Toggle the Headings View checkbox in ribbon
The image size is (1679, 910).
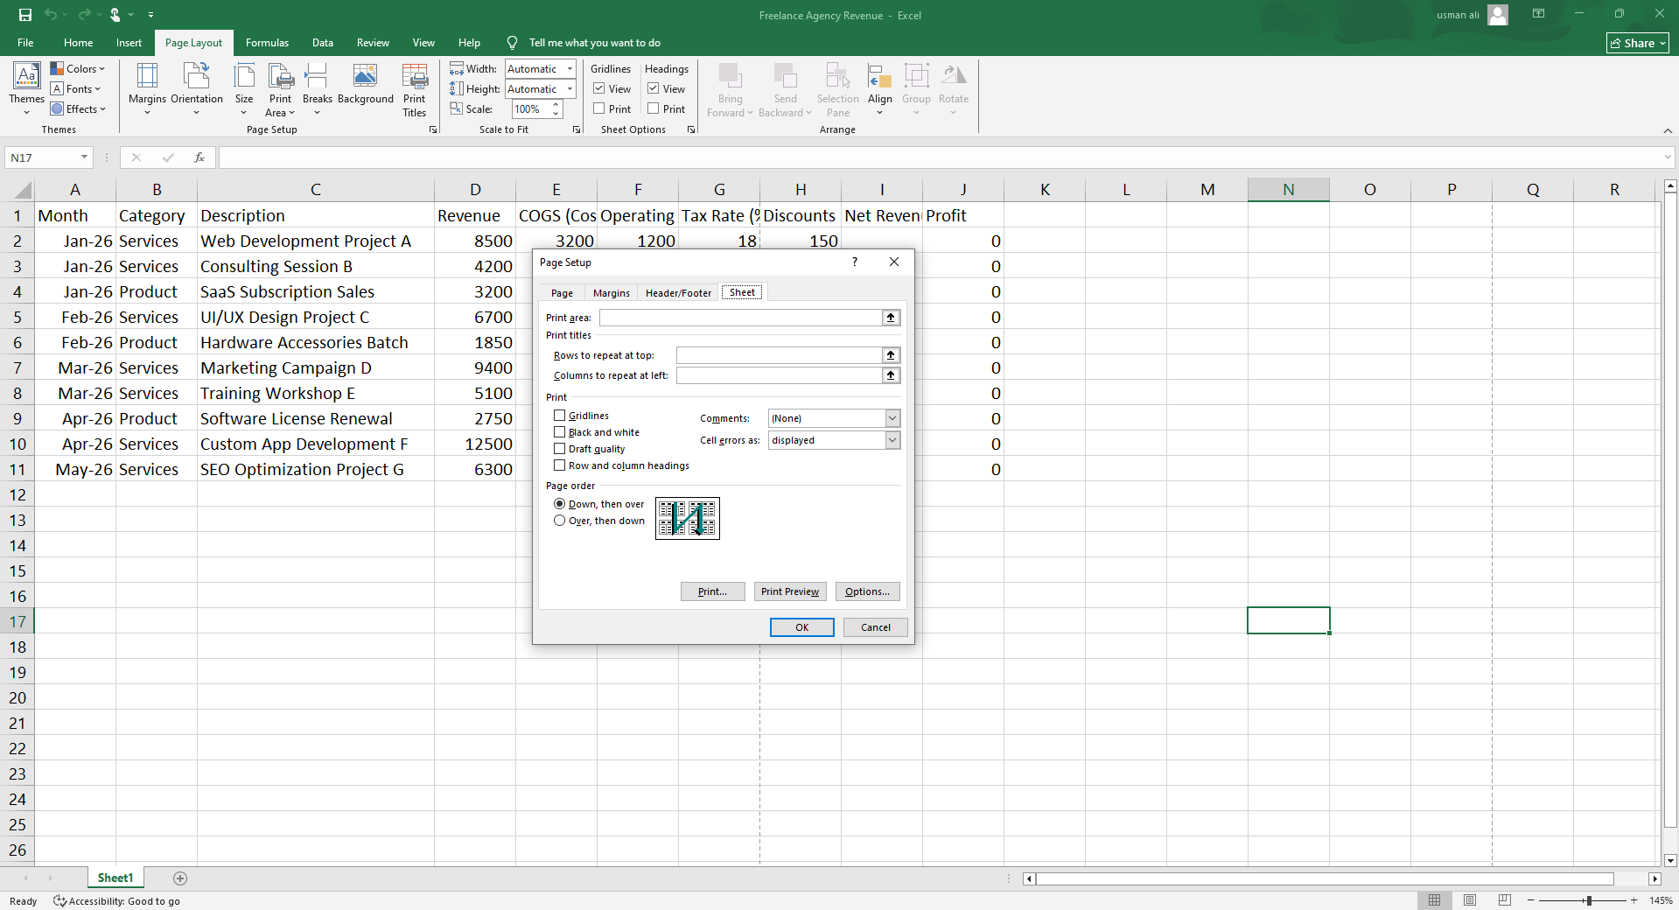pyautogui.click(x=654, y=88)
